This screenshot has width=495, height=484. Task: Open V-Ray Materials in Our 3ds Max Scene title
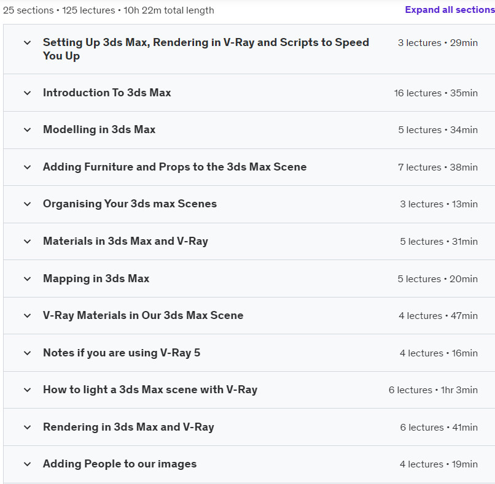143,315
